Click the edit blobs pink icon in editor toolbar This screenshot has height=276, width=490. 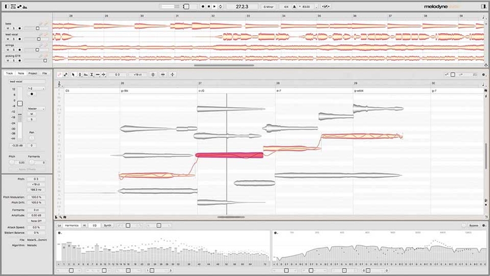click(59, 74)
